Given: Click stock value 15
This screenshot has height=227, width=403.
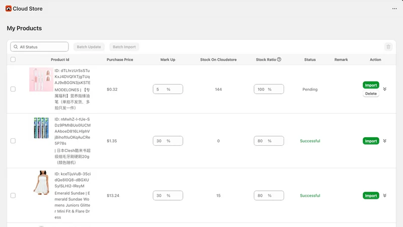Looking at the screenshot, I should pyautogui.click(x=218, y=196).
